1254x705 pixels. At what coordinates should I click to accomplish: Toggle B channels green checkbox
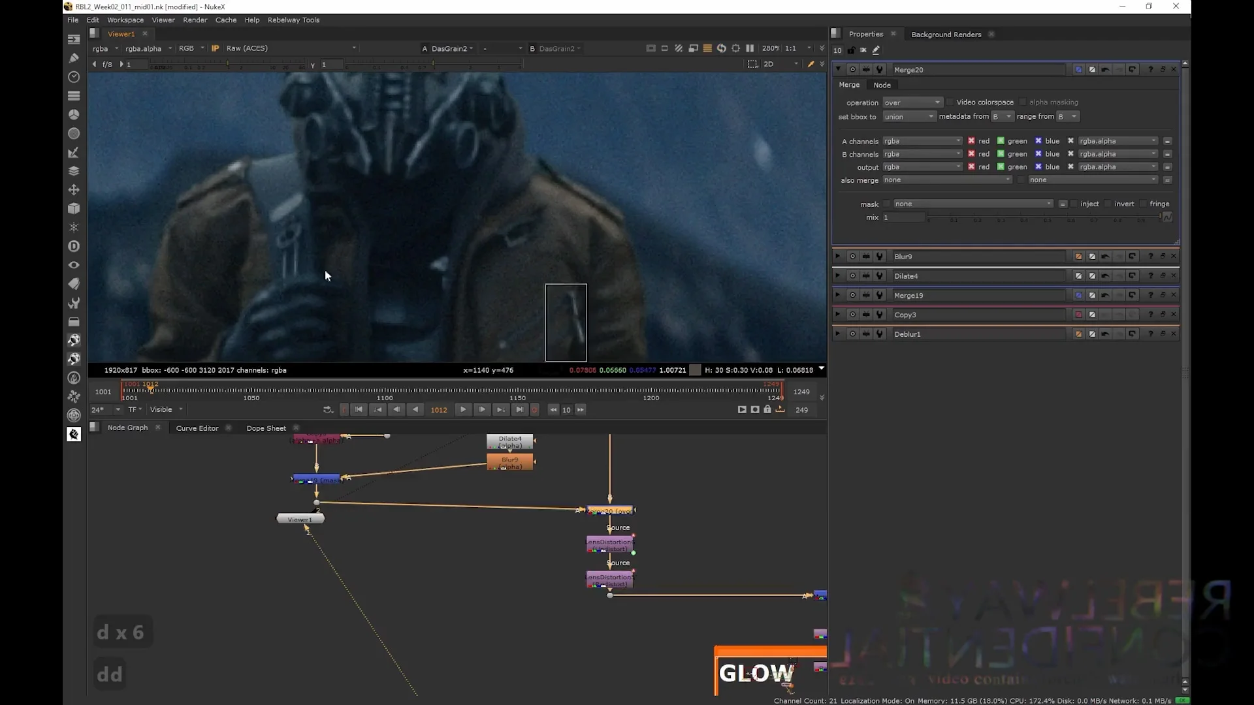pos(1001,154)
